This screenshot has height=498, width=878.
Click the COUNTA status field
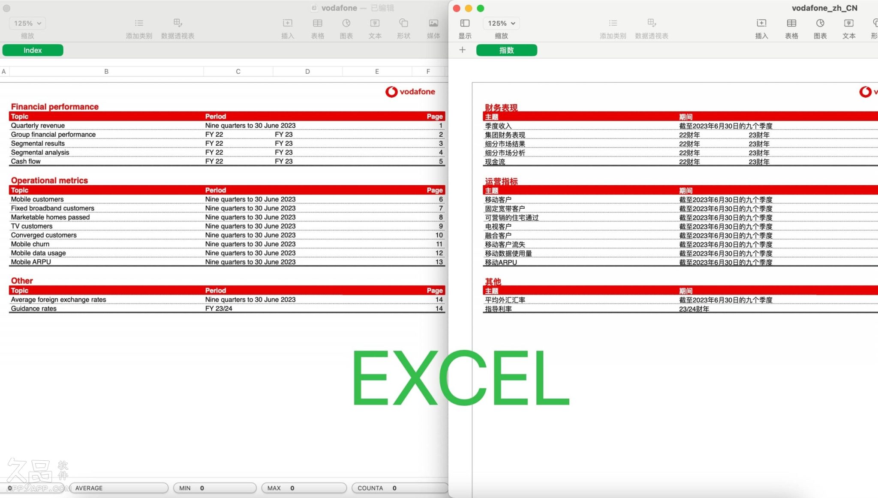399,488
